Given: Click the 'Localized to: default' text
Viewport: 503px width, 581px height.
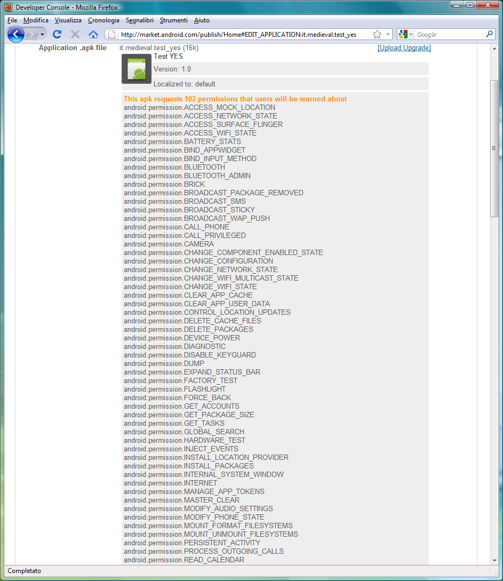Looking at the screenshot, I should tap(185, 84).
